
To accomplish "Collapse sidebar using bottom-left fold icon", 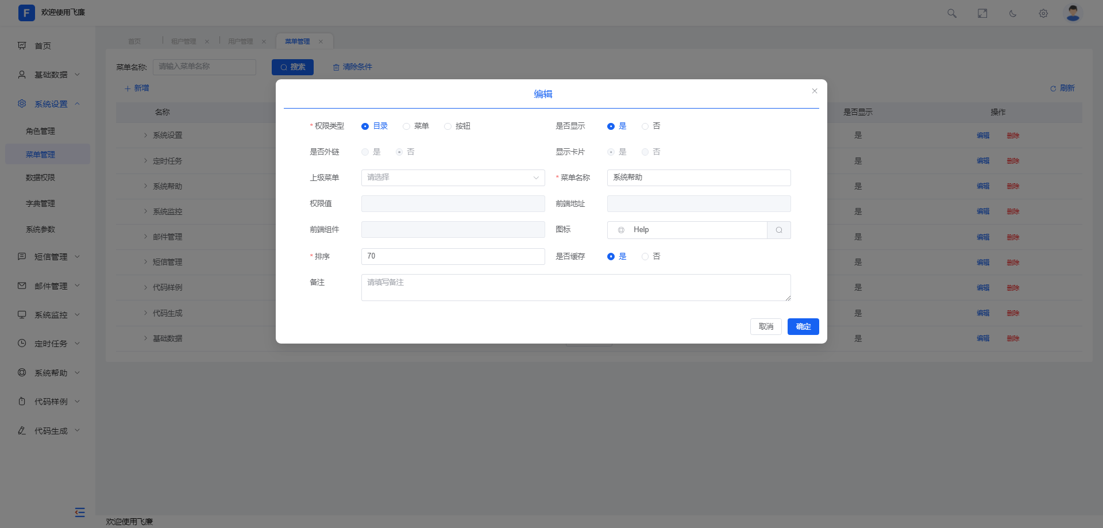I will (x=80, y=512).
